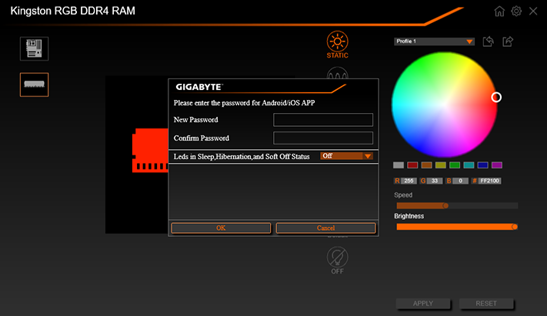Close the RGB Fusion window
This screenshot has height=316, width=547.
click(x=533, y=12)
